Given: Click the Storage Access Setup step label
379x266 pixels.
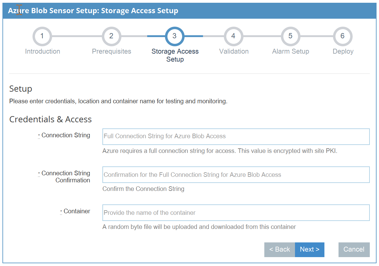Looking at the screenshot, I should coord(175,55).
